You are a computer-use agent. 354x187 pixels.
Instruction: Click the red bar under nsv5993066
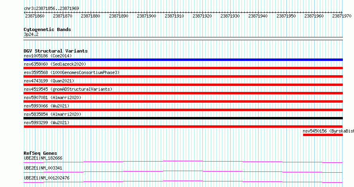[183, 110]
